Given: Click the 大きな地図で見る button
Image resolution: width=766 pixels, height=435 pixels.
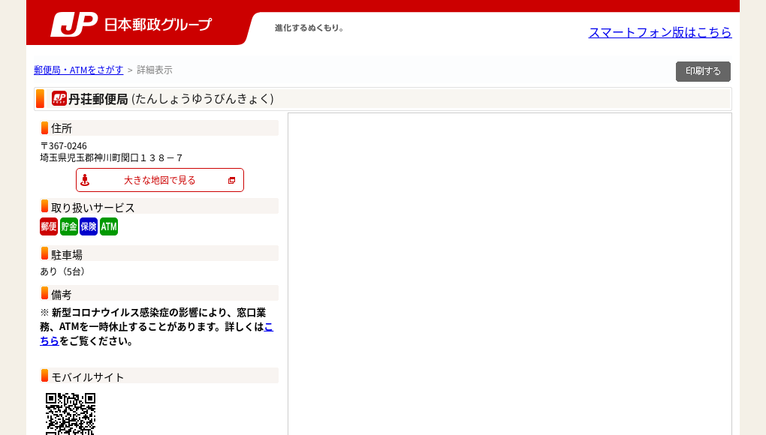Looking at the screenshot, I should tap(159, 180).
